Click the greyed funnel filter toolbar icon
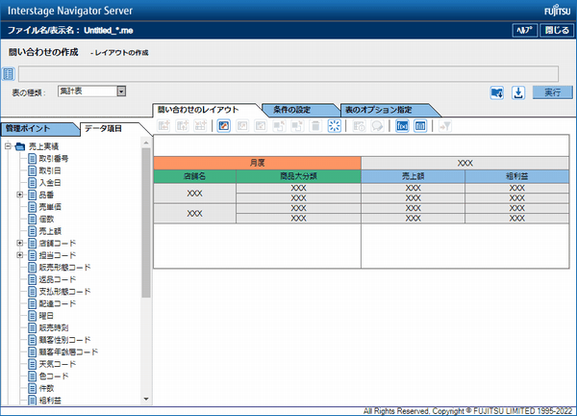Screen dimensions: 577x416 pos(445,126)
